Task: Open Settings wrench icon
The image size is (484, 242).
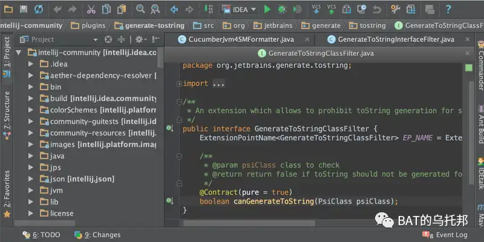Action: tap(396, 9)
